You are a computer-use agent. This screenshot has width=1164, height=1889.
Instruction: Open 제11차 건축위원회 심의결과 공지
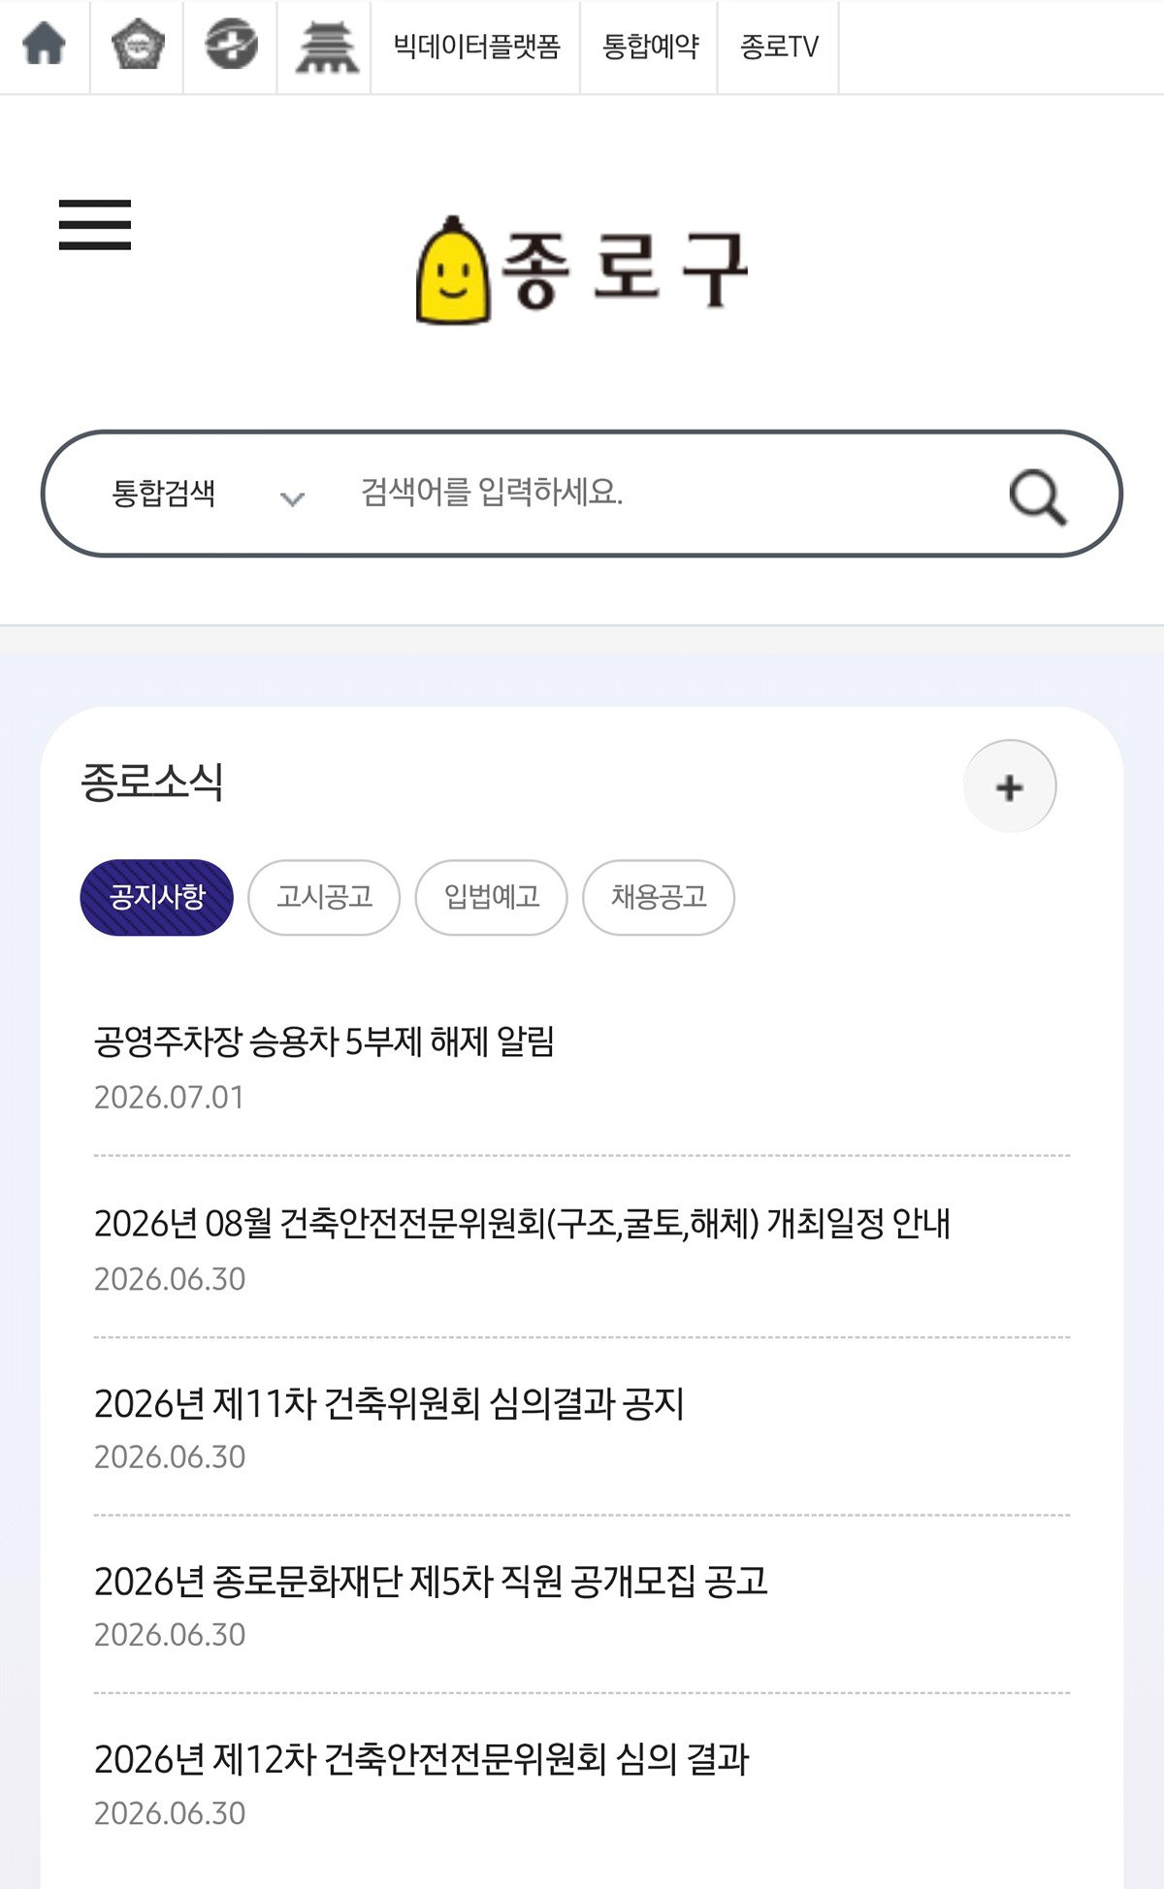[389, 1403]
